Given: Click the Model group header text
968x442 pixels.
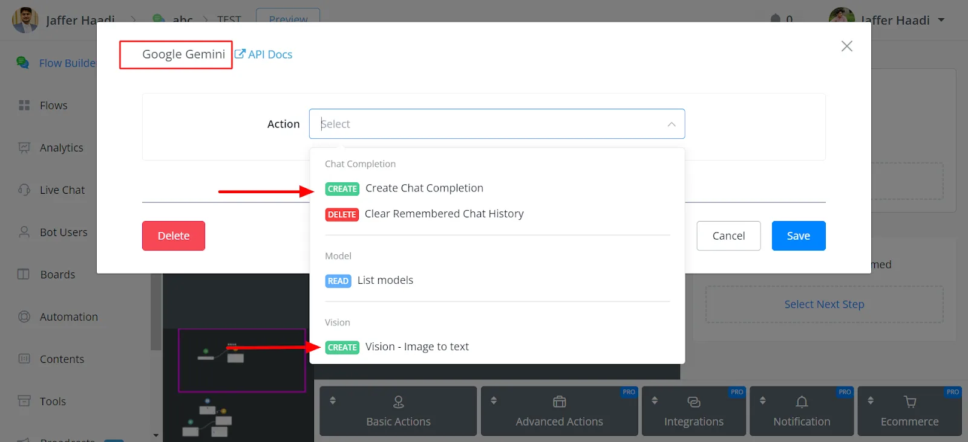Looking at the screenshot, I should click(338, 256).
